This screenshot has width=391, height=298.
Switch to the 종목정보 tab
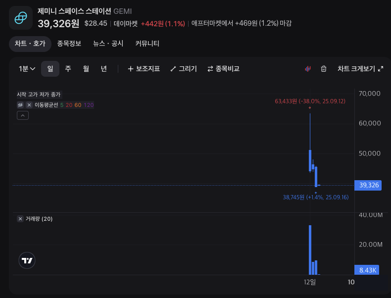(69, 44)
